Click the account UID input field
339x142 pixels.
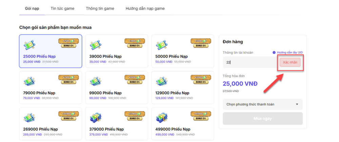coord(251,62)
